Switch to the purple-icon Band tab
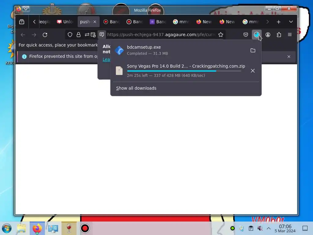The height and width of the screenshot is (235, 313). coord(158,22)
